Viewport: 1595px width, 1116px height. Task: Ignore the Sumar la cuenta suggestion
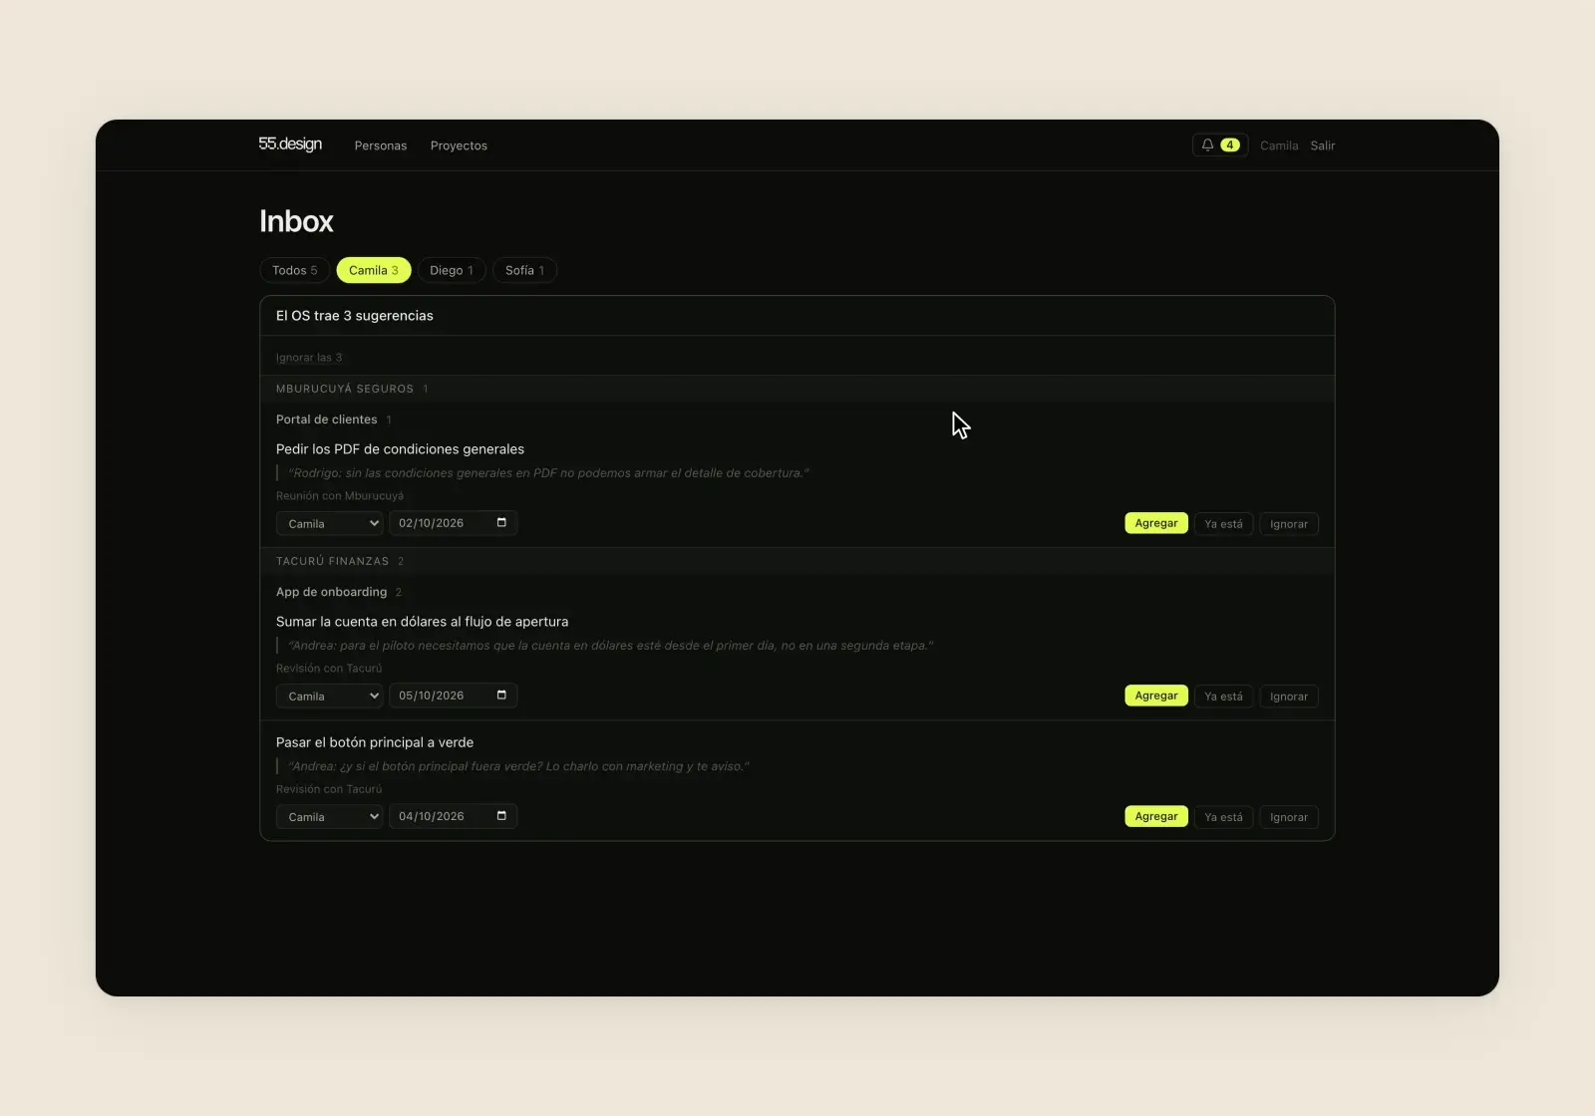(1289, 697)
